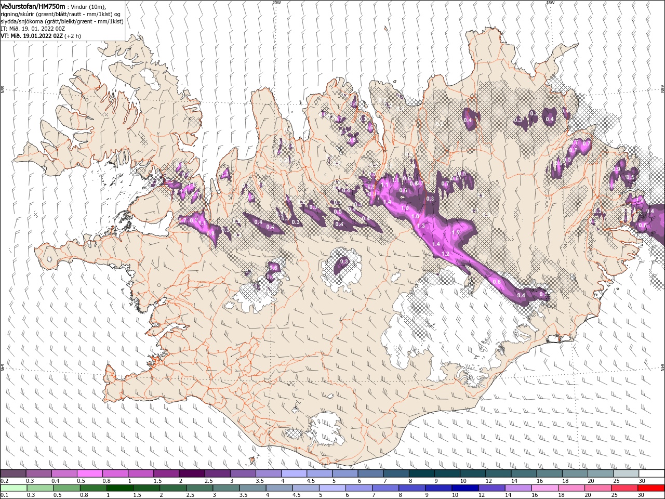Click the pale gray 25–30 swatch, upper legend
The image size is (665, 499).
[x=626, y=473]
